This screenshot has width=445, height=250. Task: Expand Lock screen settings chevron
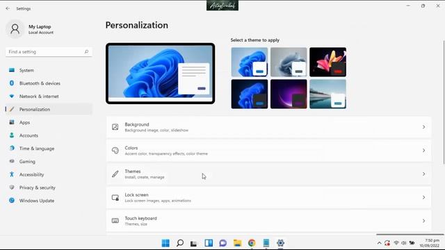pos(423,197)
